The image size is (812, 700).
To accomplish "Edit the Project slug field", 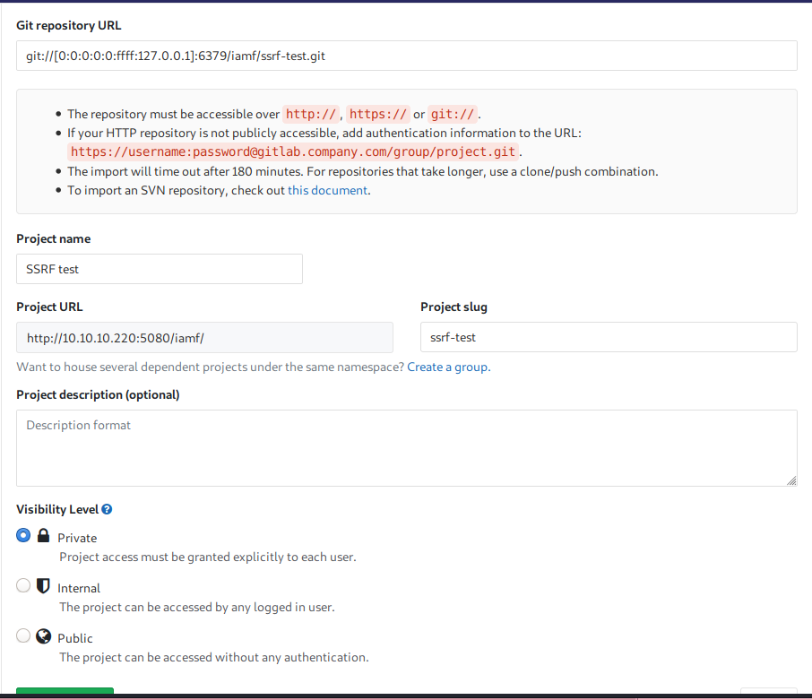I will click(x=608, y=337).
